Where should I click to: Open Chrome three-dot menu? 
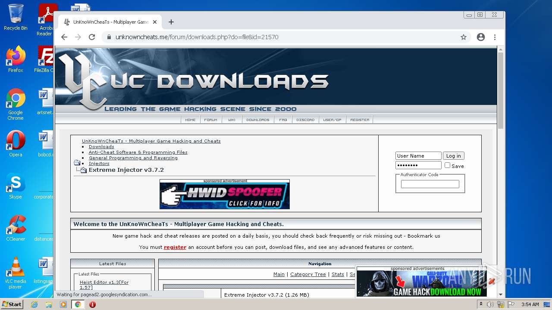tap(495, 37)
